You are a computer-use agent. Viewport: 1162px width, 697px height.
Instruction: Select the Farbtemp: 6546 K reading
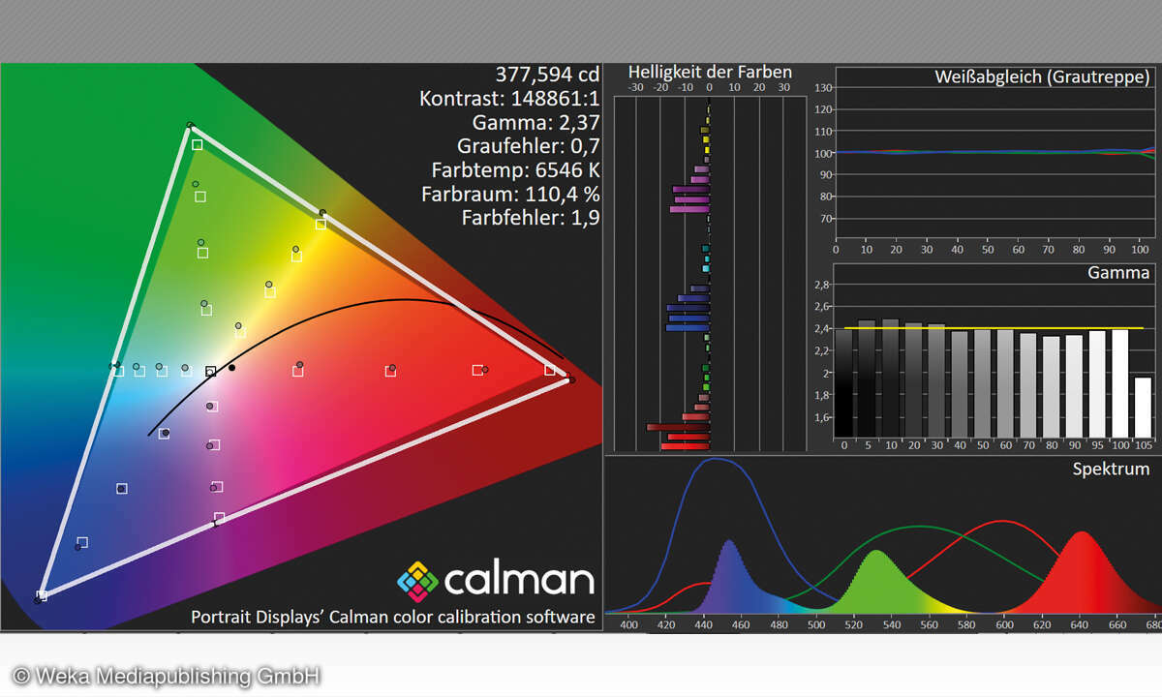click(x=516, y=170)
